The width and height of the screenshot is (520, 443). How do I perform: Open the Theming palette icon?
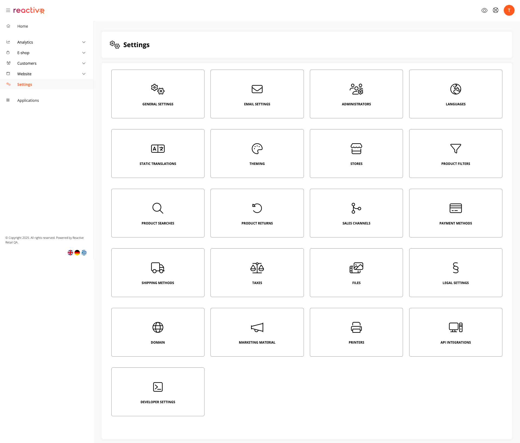(x=257, y=149)
